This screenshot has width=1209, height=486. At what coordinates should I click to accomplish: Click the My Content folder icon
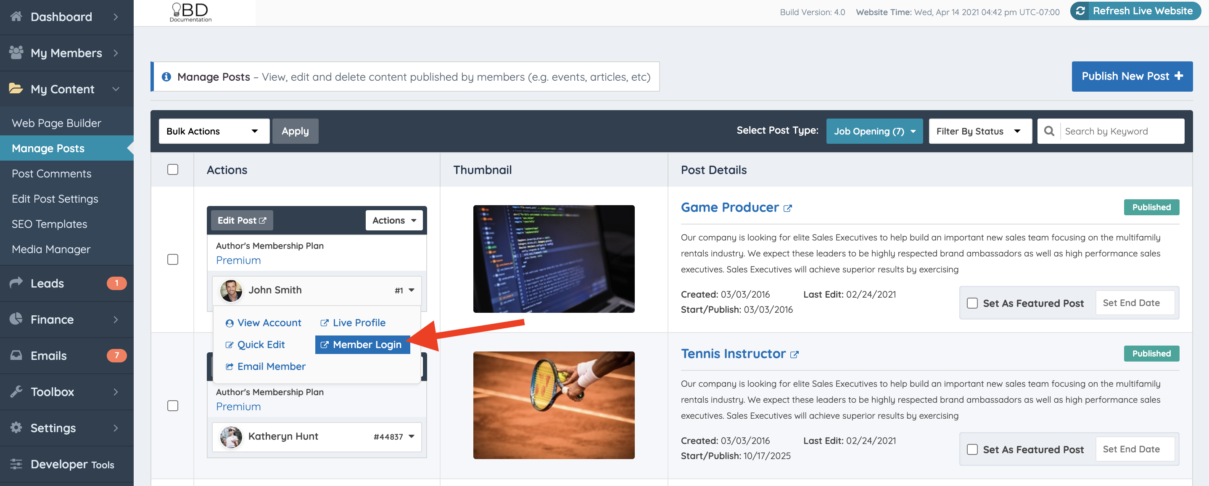pos(16,89)
